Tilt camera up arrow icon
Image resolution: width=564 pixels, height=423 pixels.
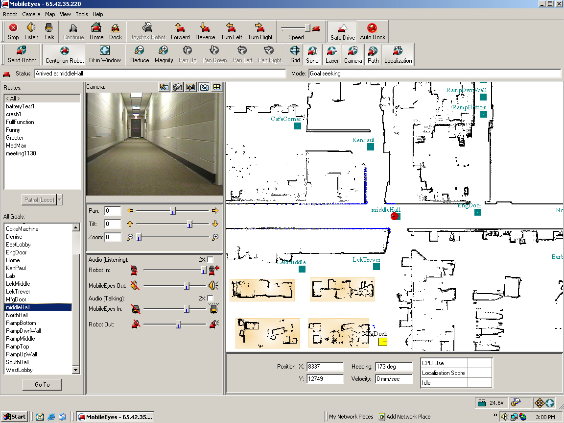point(130,224)
